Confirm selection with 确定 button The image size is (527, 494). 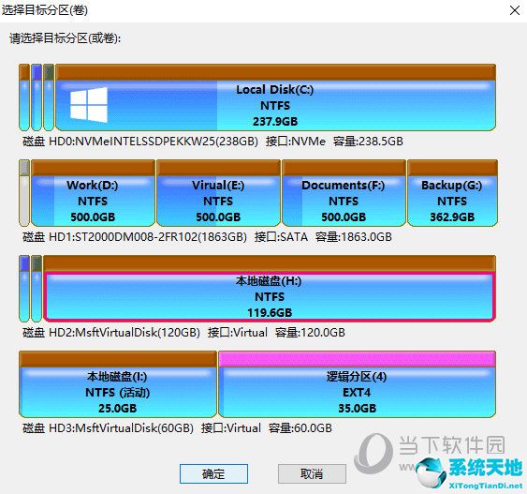tap(213, 473)
